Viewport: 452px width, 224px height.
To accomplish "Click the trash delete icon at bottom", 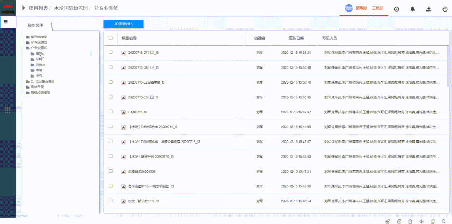I will (410, 221).
